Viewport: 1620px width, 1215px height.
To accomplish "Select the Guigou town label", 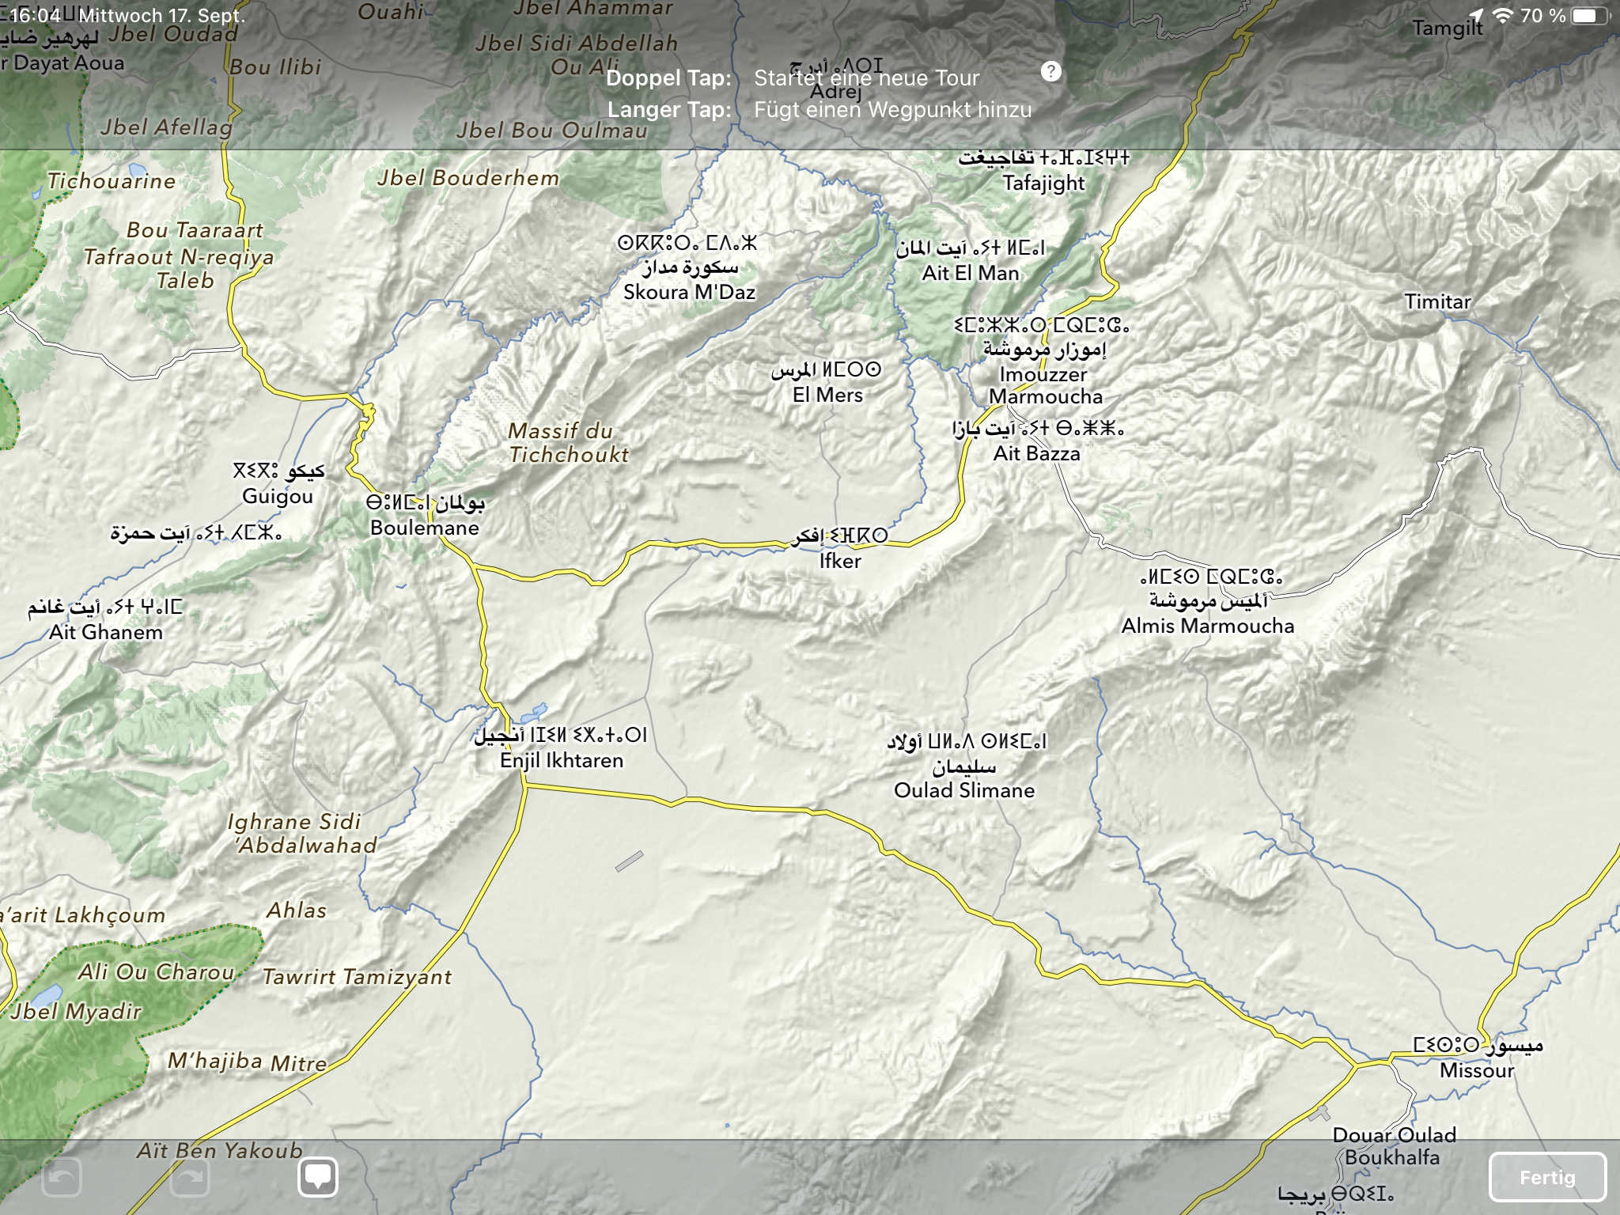I will pyautogui.click(x=278, y=496).
